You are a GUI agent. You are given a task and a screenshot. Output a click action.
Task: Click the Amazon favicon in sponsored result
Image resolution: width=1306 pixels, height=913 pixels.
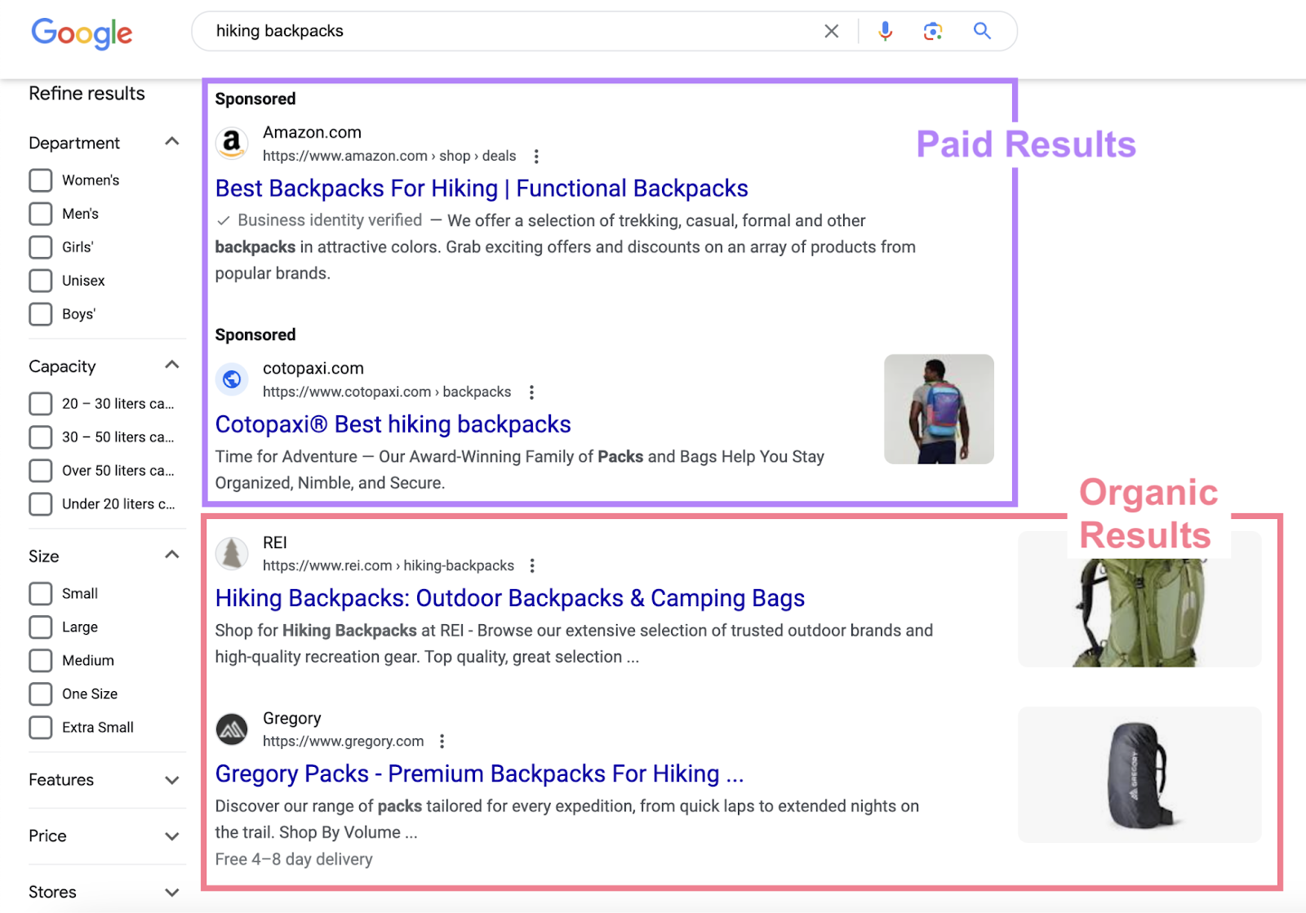(x=232, y=143)
